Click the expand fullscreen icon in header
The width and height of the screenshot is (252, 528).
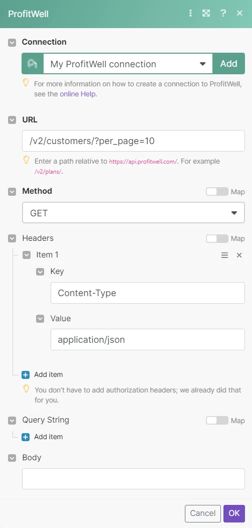click(206, 14)
